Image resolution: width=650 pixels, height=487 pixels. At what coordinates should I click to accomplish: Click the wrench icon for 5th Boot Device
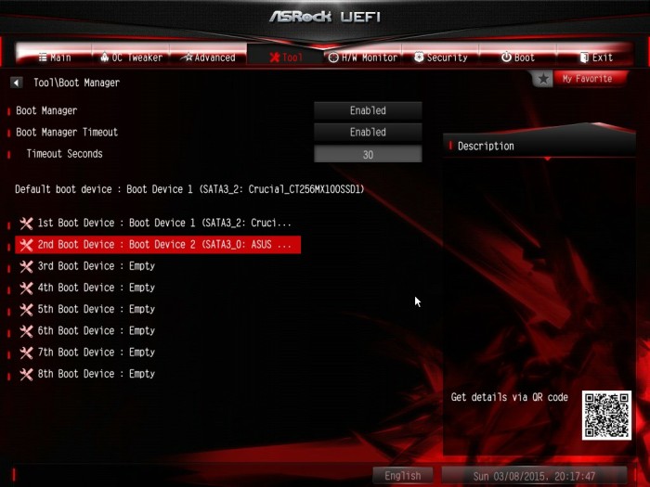26,309
